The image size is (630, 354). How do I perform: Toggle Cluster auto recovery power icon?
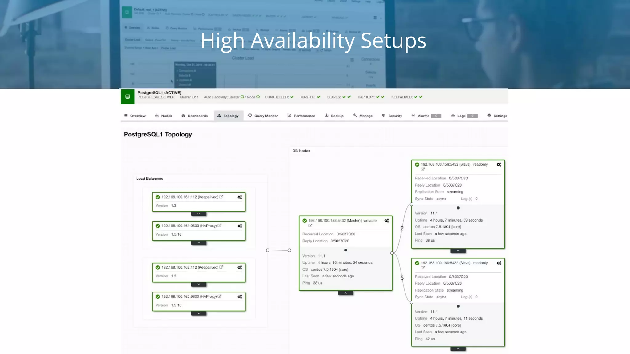click(x=242, y=97)
